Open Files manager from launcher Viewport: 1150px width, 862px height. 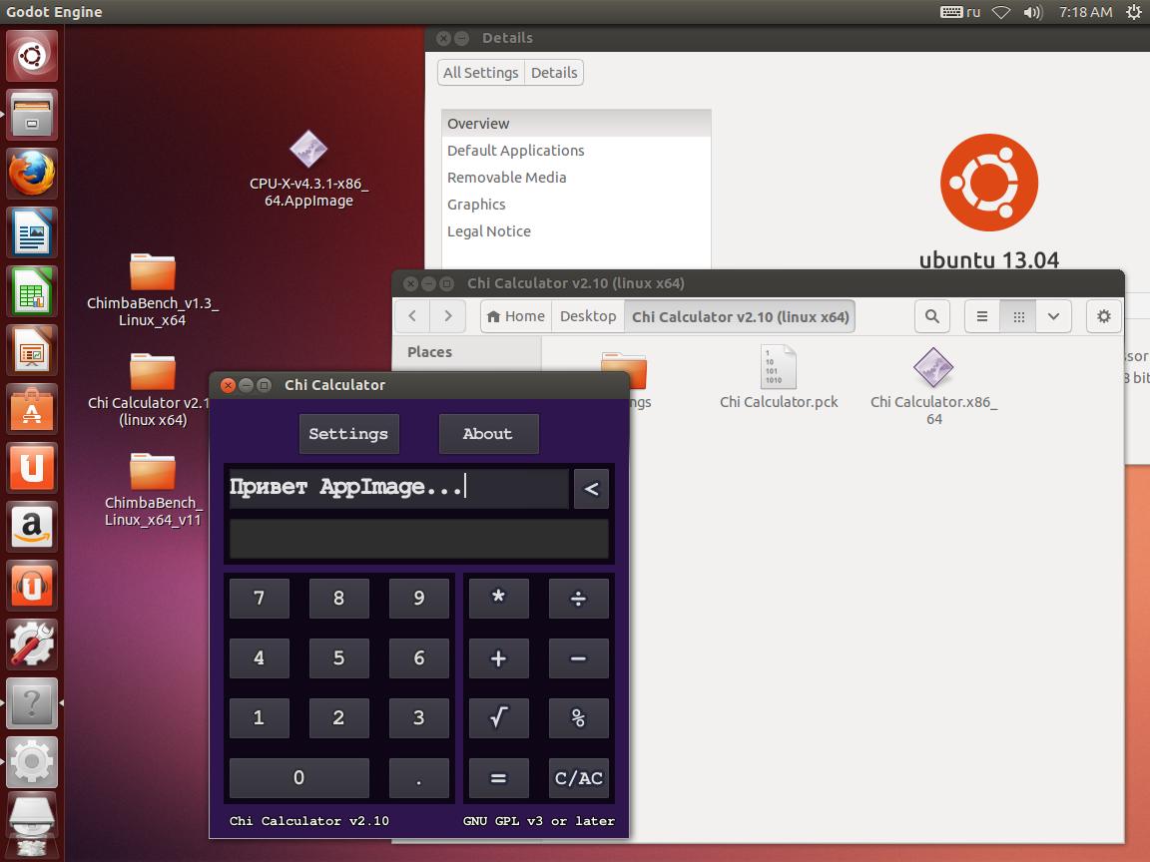point(32,115)
